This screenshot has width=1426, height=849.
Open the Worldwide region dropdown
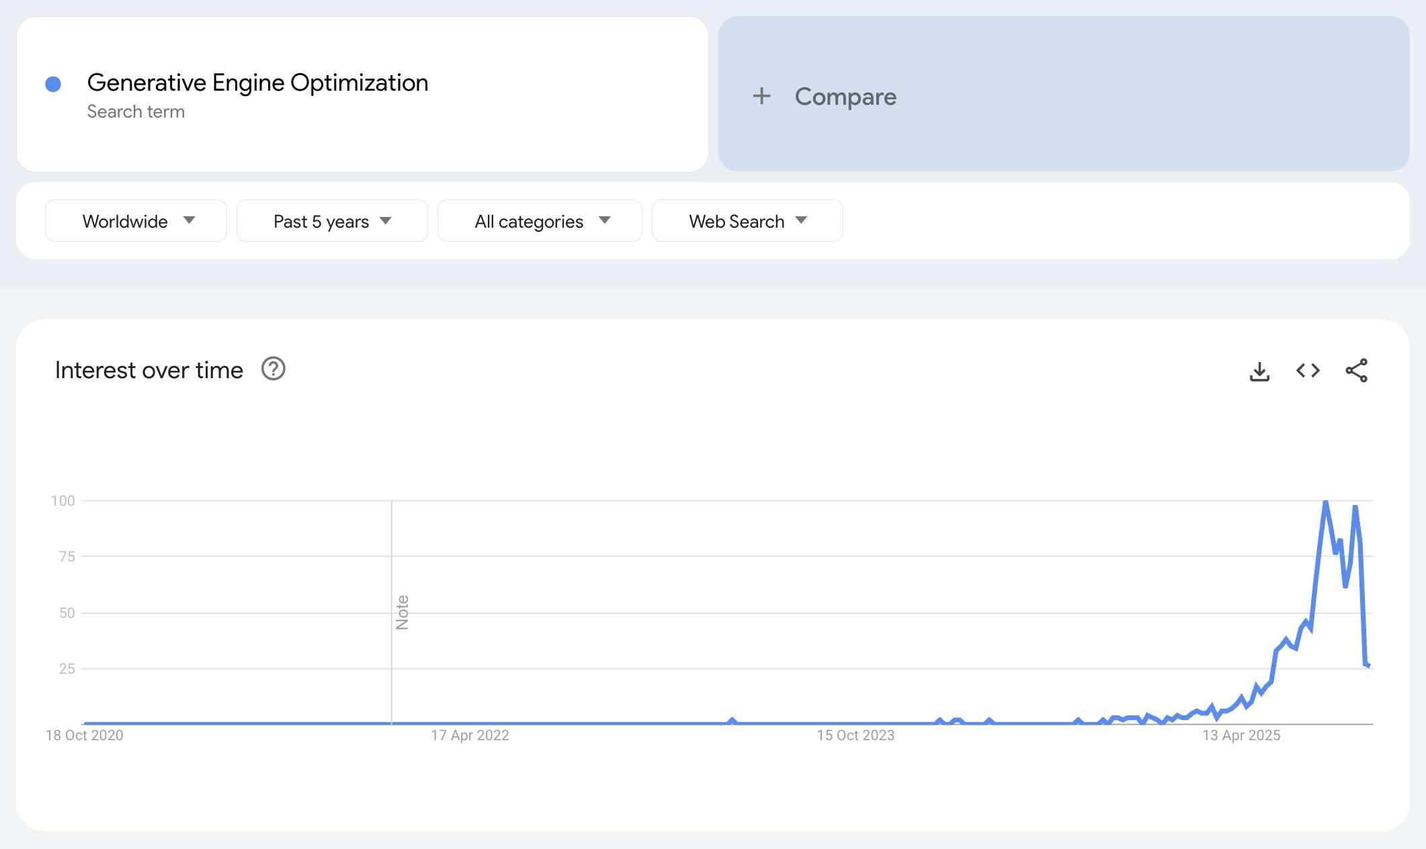[x=136, y=221]
